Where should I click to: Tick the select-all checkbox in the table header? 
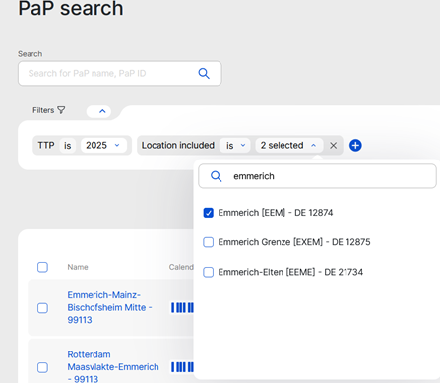coord(42,267)
